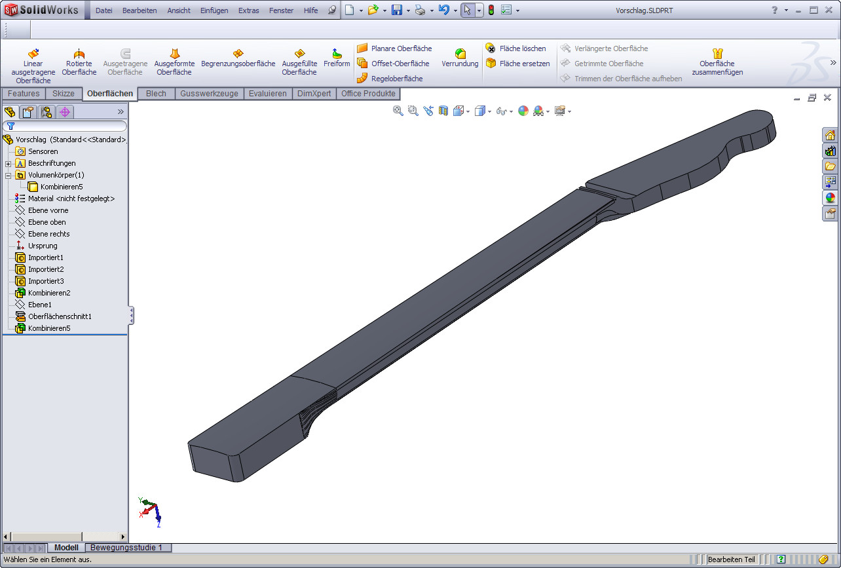Screen dimensions: 841x568
Task: Choose the Regeloberfläche command
Action: pos(390,79)
